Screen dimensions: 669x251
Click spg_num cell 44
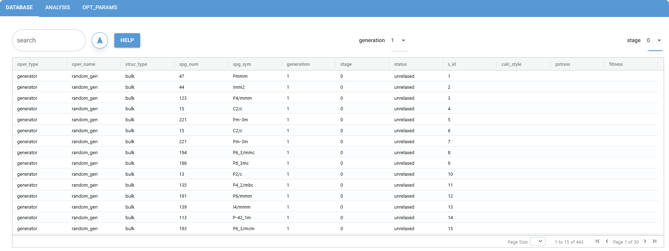[x=201, y=87]
